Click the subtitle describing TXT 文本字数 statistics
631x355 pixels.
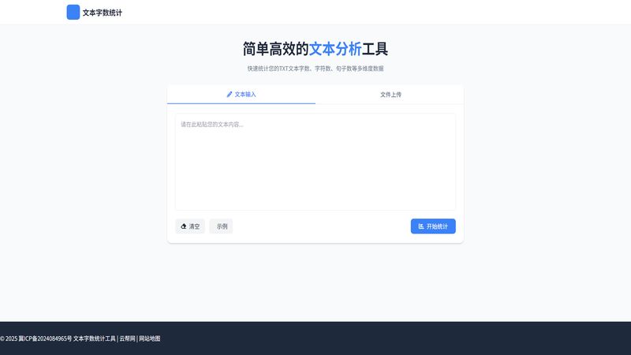tap(315, 69)
